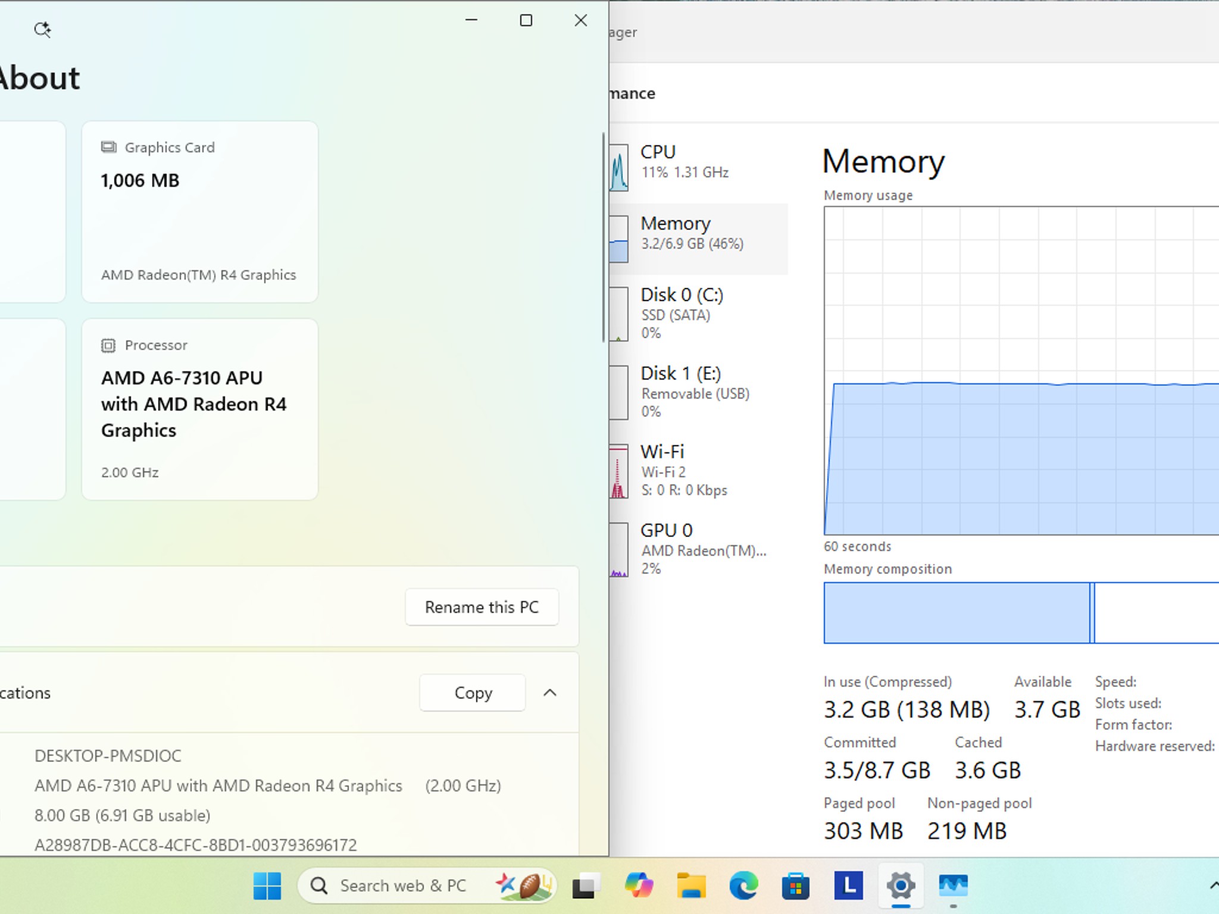Click the Form factor label
This screenshot has width=1219, height=914.
(1133, 725)
